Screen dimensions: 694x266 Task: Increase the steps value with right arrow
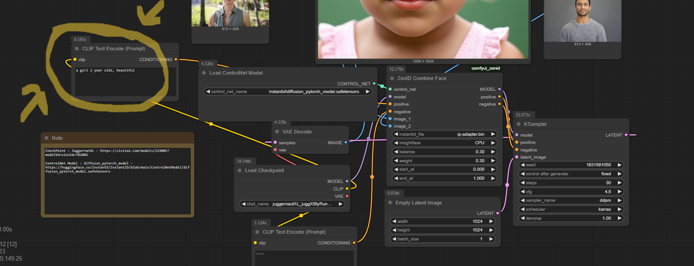(x=620, y=183)
